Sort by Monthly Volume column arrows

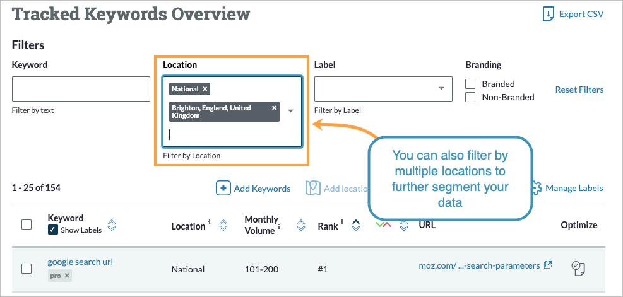click(301, 225)
